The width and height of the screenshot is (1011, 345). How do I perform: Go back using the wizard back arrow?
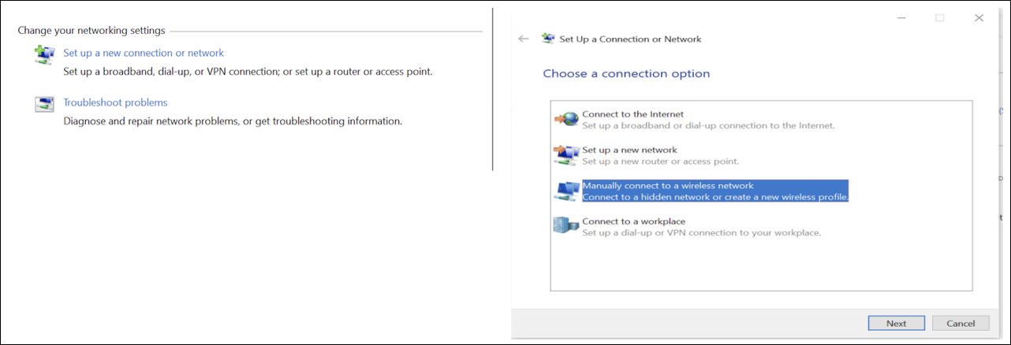point(523,39)
